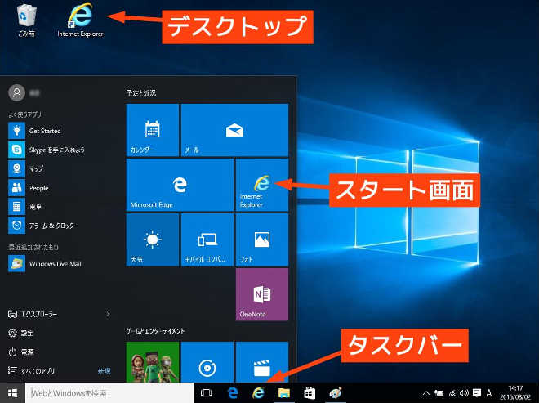Screen dimensions: 539x403
Task: Open the OneNote tile
Action: click(261, 294)
